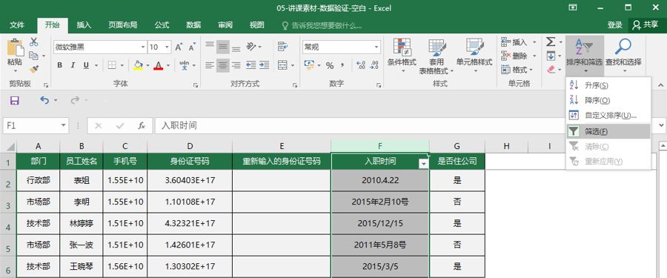Click the AutoSum sigma icon

[551, 42]
